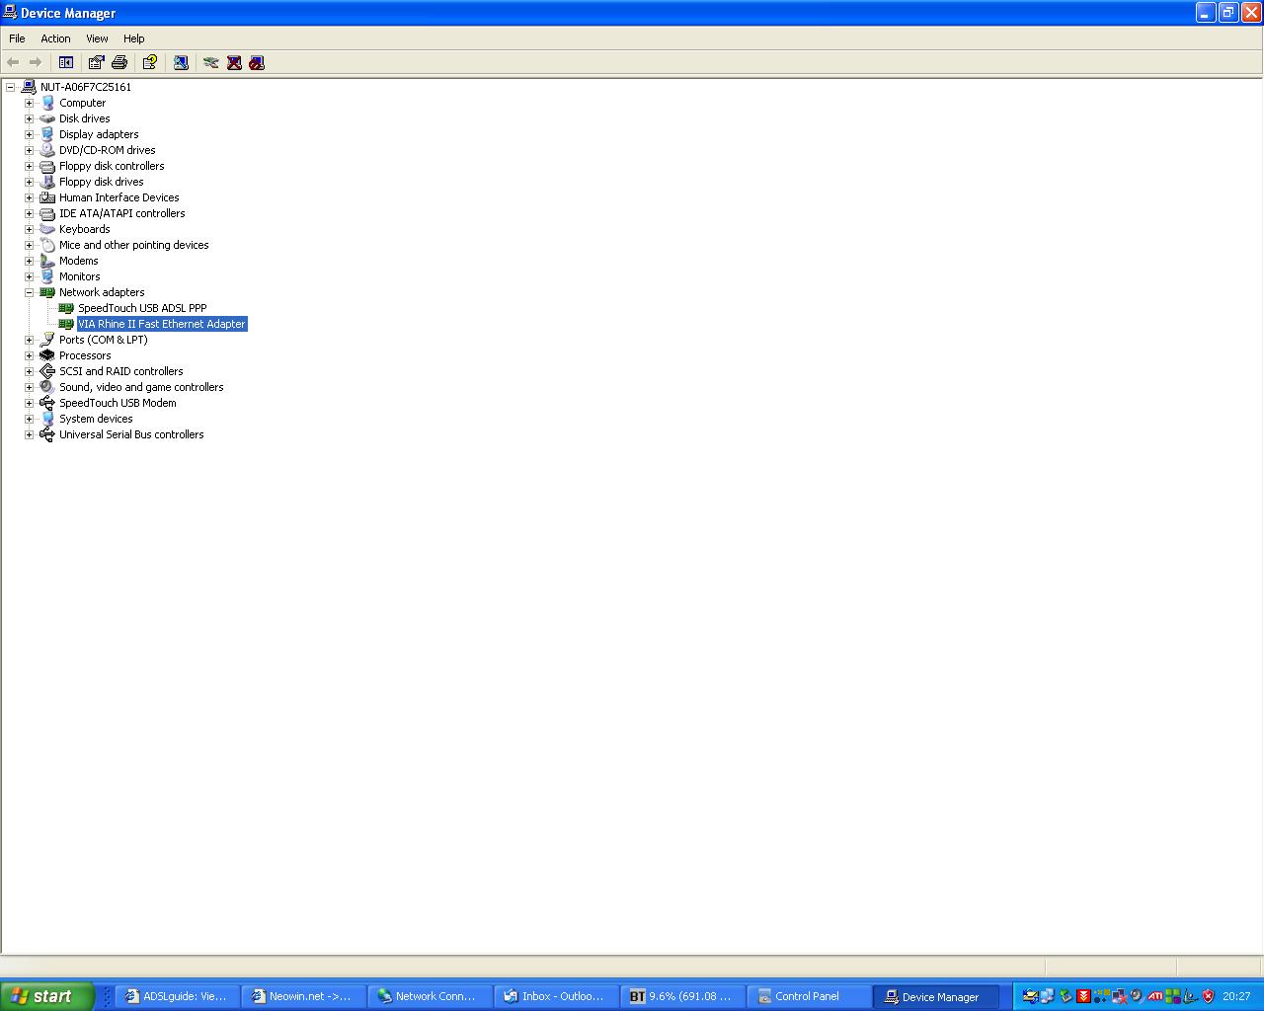The width and height of the screenshot is (1264, 1011).
Task: Click the DVD/CD-ROM drives disc icon
Action: click(47, 150)
